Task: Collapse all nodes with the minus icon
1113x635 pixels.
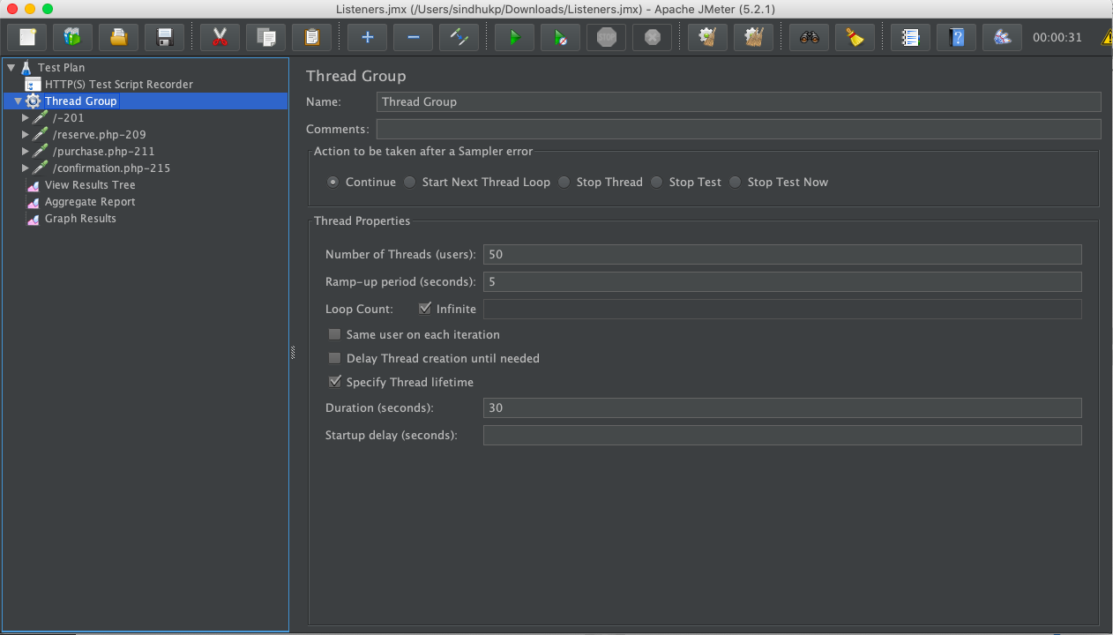Action: [x=414, y=38]
